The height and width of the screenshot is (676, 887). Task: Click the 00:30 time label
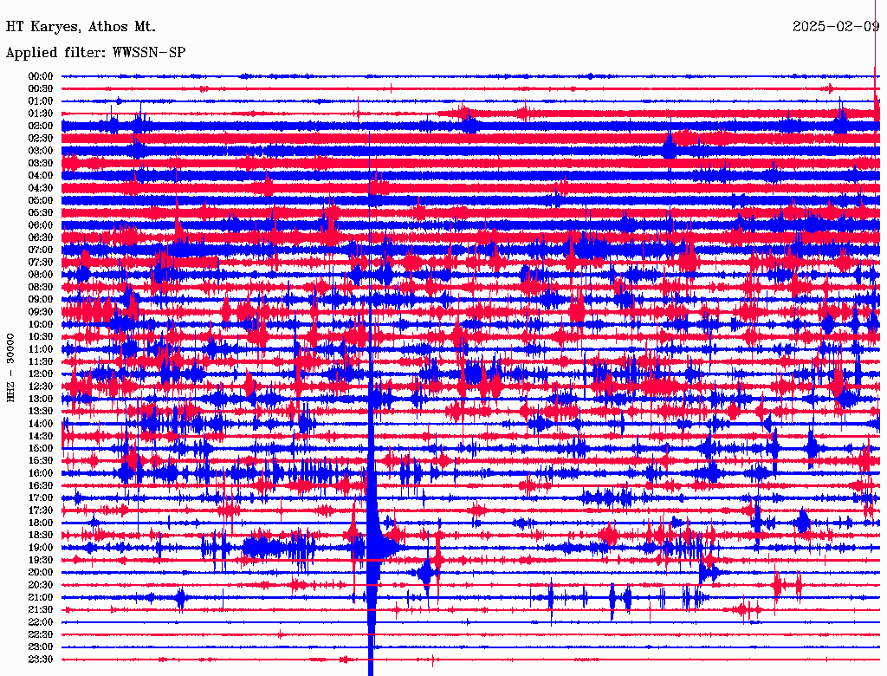(x=41, y=88)
